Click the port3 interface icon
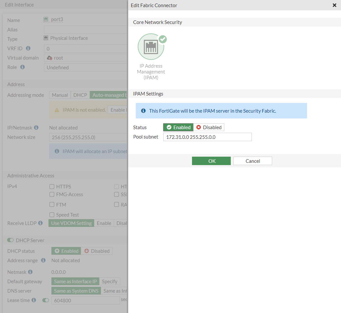The height and width of the screenshot is (313, 341). [46, 19]
